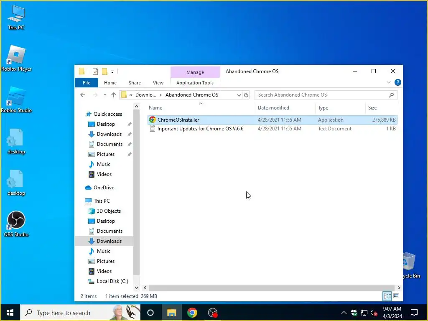This screenshot has width=428, height=321.
Task: Select Downloads under This PC
Action: 105,241
